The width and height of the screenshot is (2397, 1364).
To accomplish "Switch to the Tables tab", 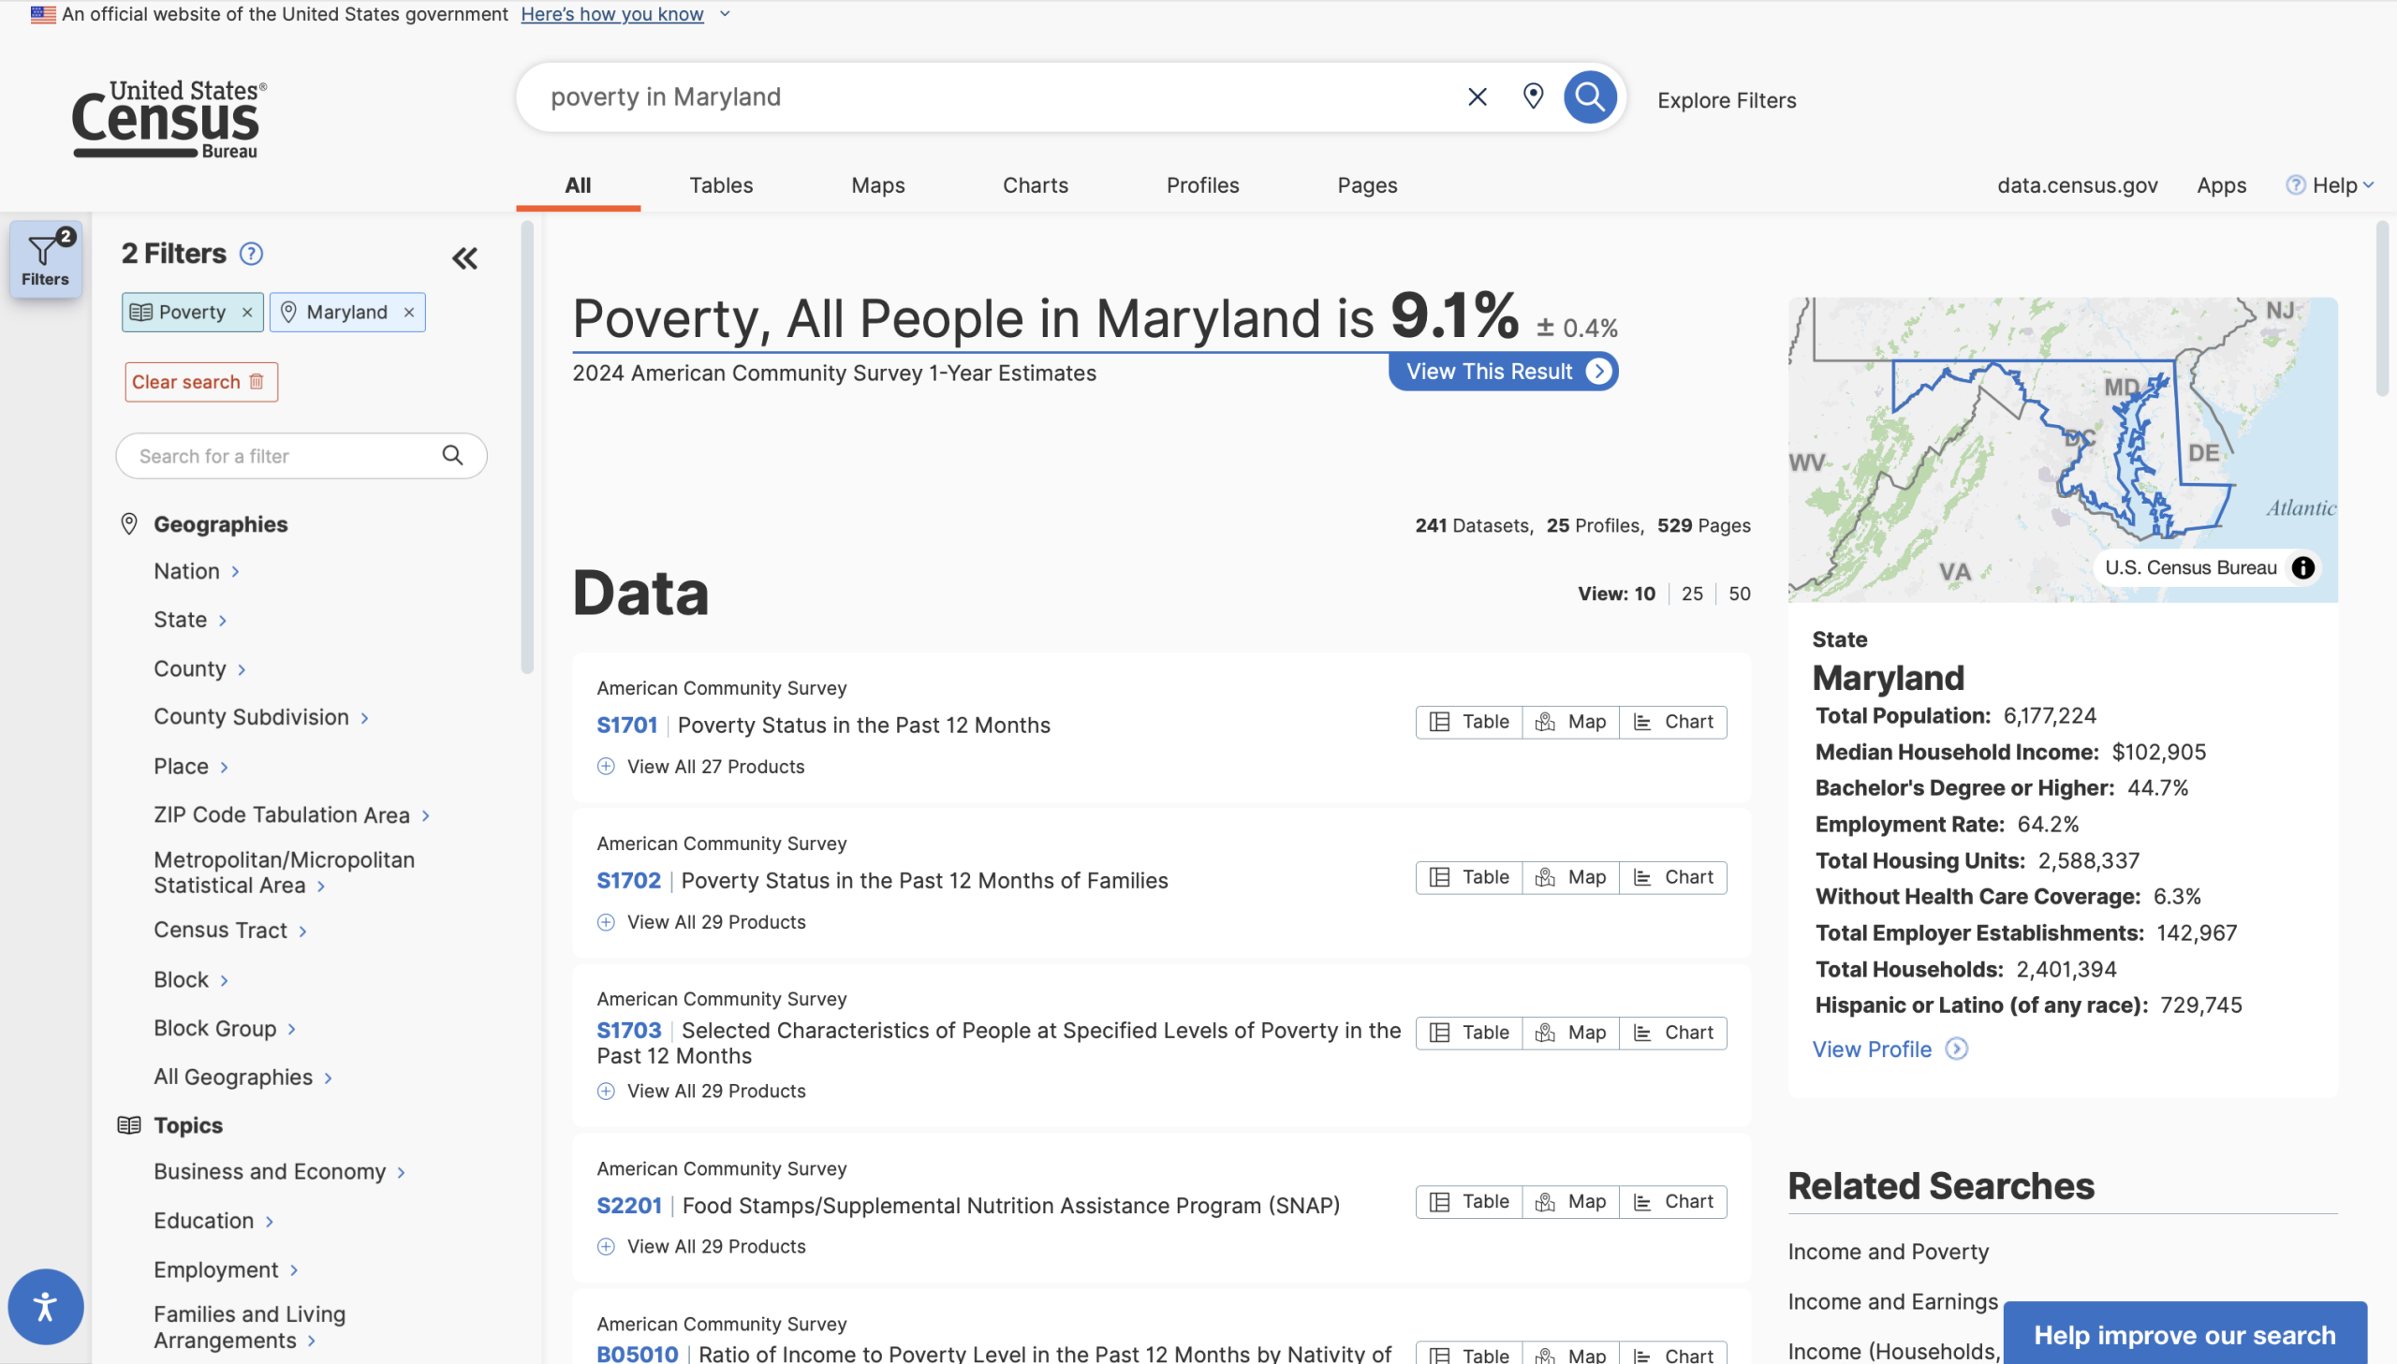I will click(721, 185).
